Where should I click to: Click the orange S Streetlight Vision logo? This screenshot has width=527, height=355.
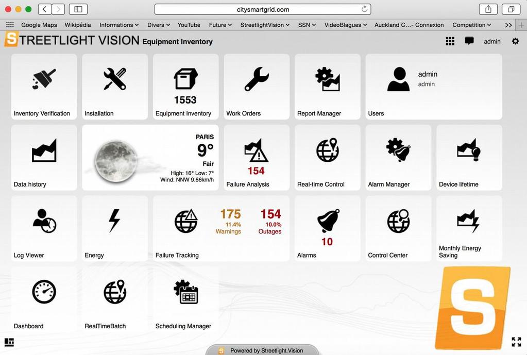tap(11, 39)
